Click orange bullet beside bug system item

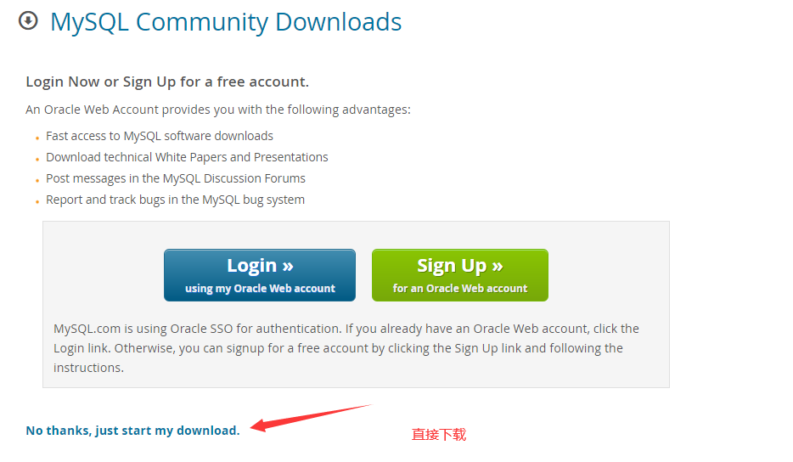pyautogui.click(x=37, y=202)
